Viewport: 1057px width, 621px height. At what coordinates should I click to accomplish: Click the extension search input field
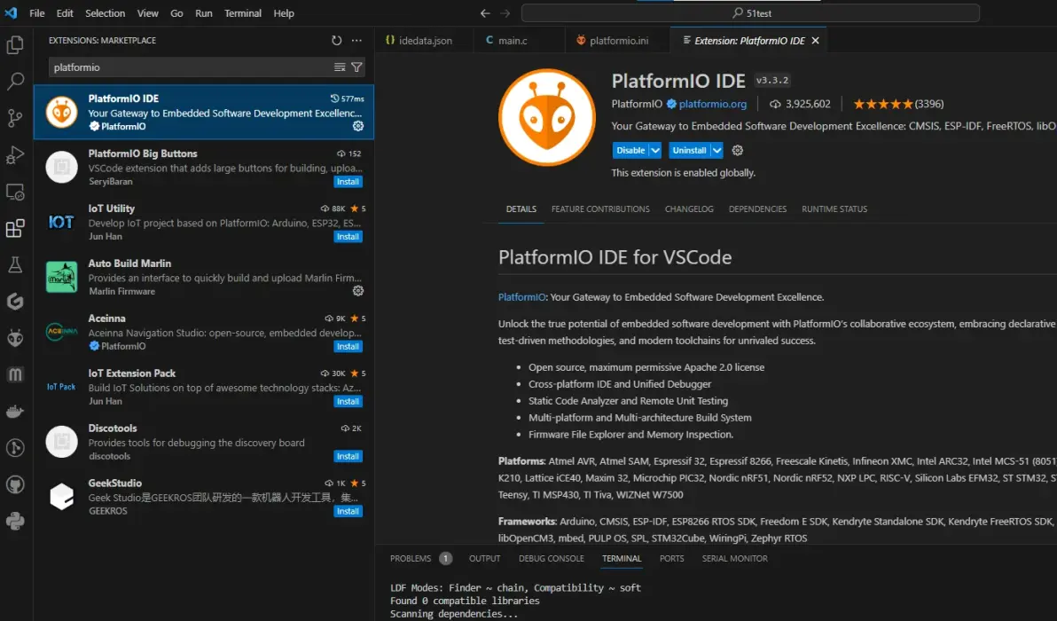point(177,67)
